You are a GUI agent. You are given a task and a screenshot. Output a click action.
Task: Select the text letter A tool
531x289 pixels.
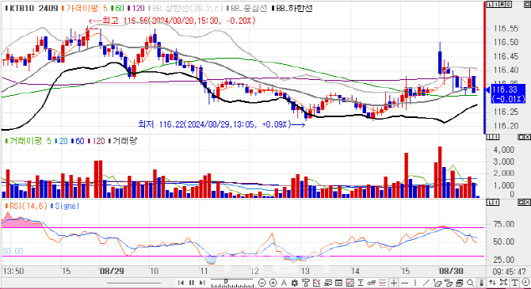[284, 283]
